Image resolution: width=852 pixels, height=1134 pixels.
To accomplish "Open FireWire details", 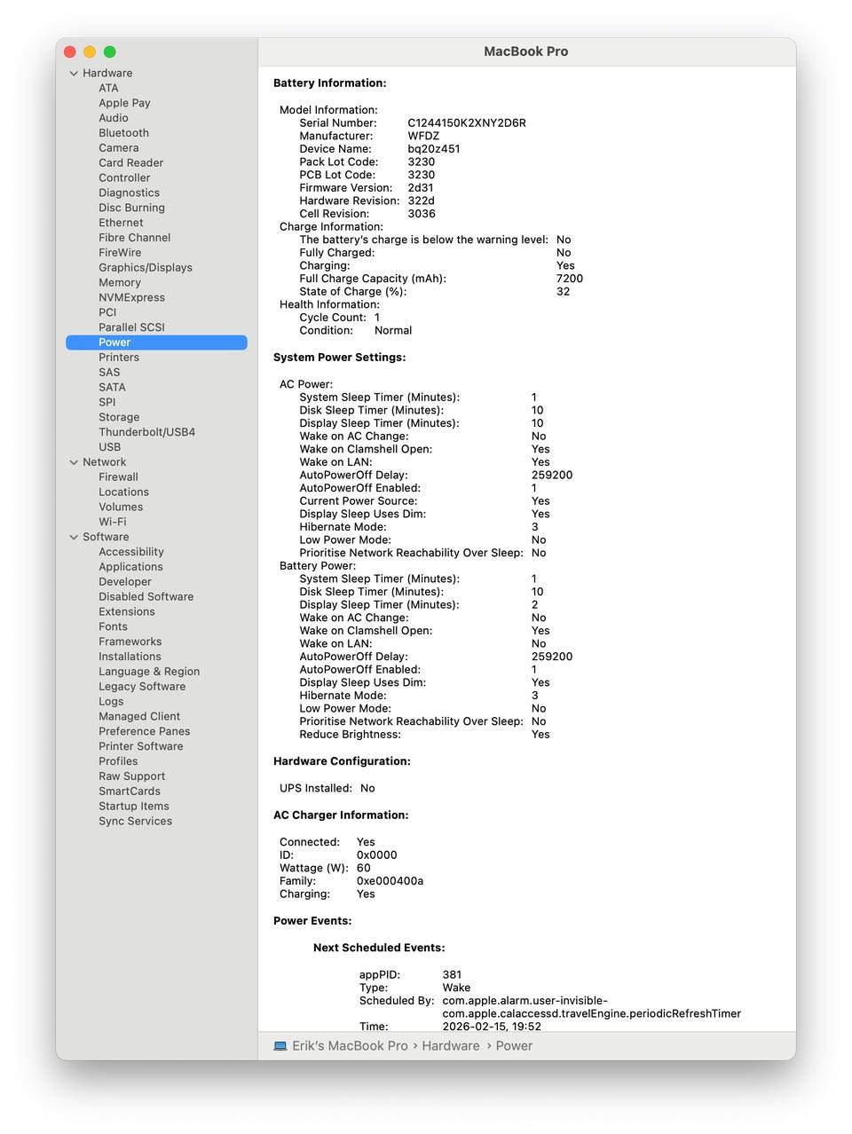I will (120, 253).
